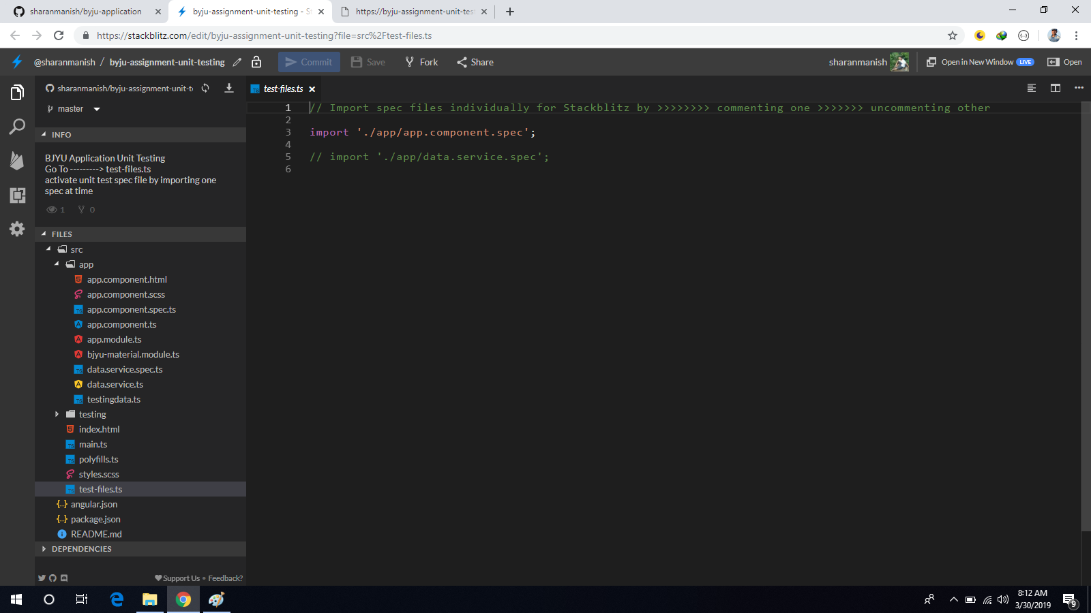This screenshot has width=1091, height=613.
Task: Open bjyu-material.module.ts file
Action: click(x=133, y=354)
